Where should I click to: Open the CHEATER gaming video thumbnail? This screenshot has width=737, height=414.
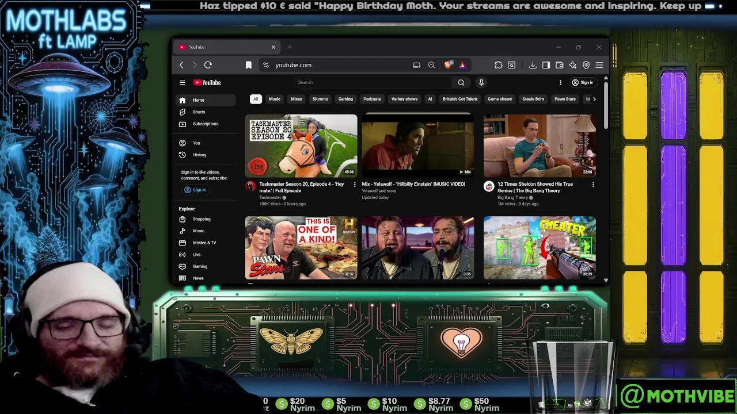pos(540,248)
